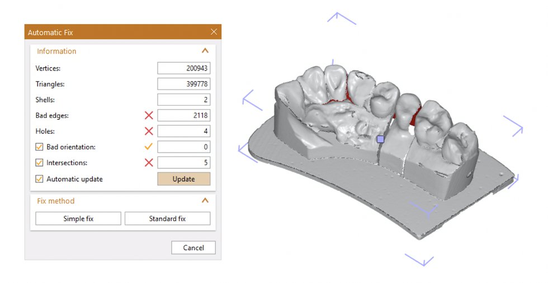Close the Automatic Fix dialog

[x=214, y=32]
